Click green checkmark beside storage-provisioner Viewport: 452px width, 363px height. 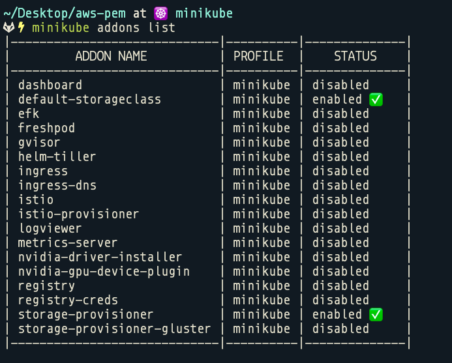point(376,315)
